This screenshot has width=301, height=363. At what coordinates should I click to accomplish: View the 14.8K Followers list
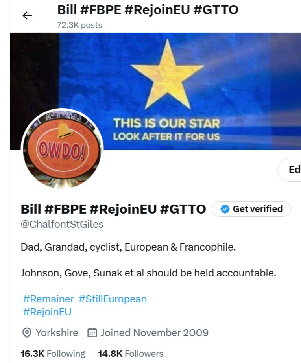[x=131, y=354]
